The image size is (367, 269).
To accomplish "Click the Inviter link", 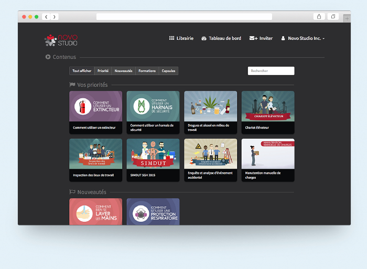I will coord(266,38).
